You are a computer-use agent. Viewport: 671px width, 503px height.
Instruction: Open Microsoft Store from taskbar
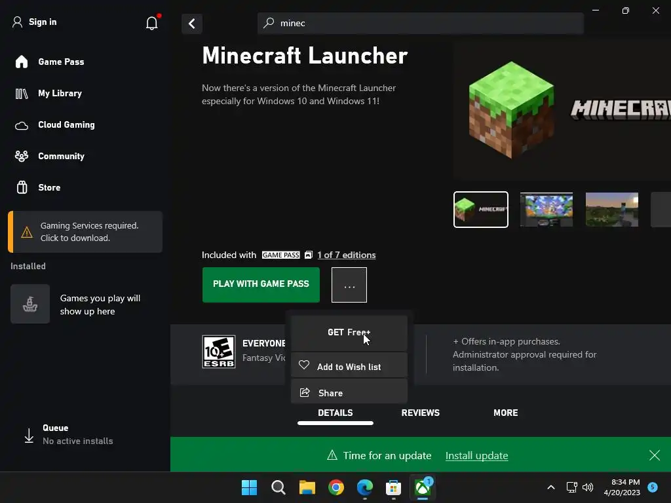tap(393, 487)
